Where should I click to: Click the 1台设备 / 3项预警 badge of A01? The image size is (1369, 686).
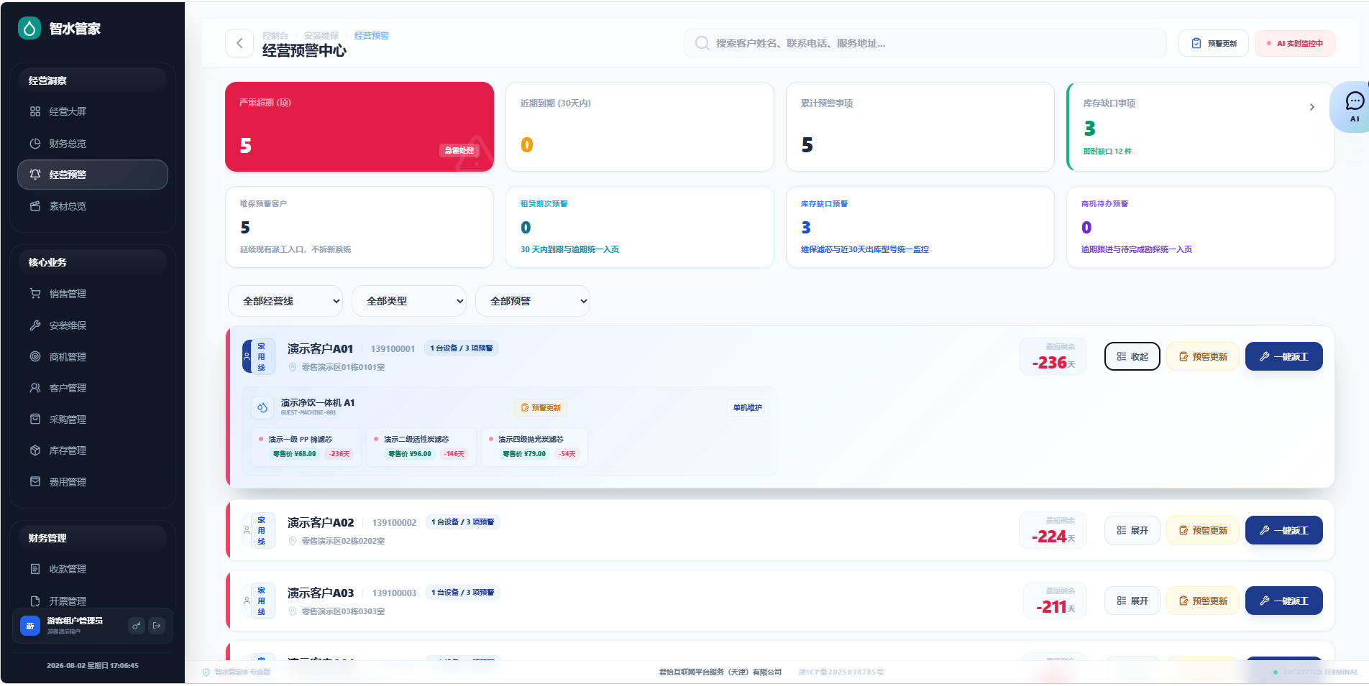[x=461, y=348]
